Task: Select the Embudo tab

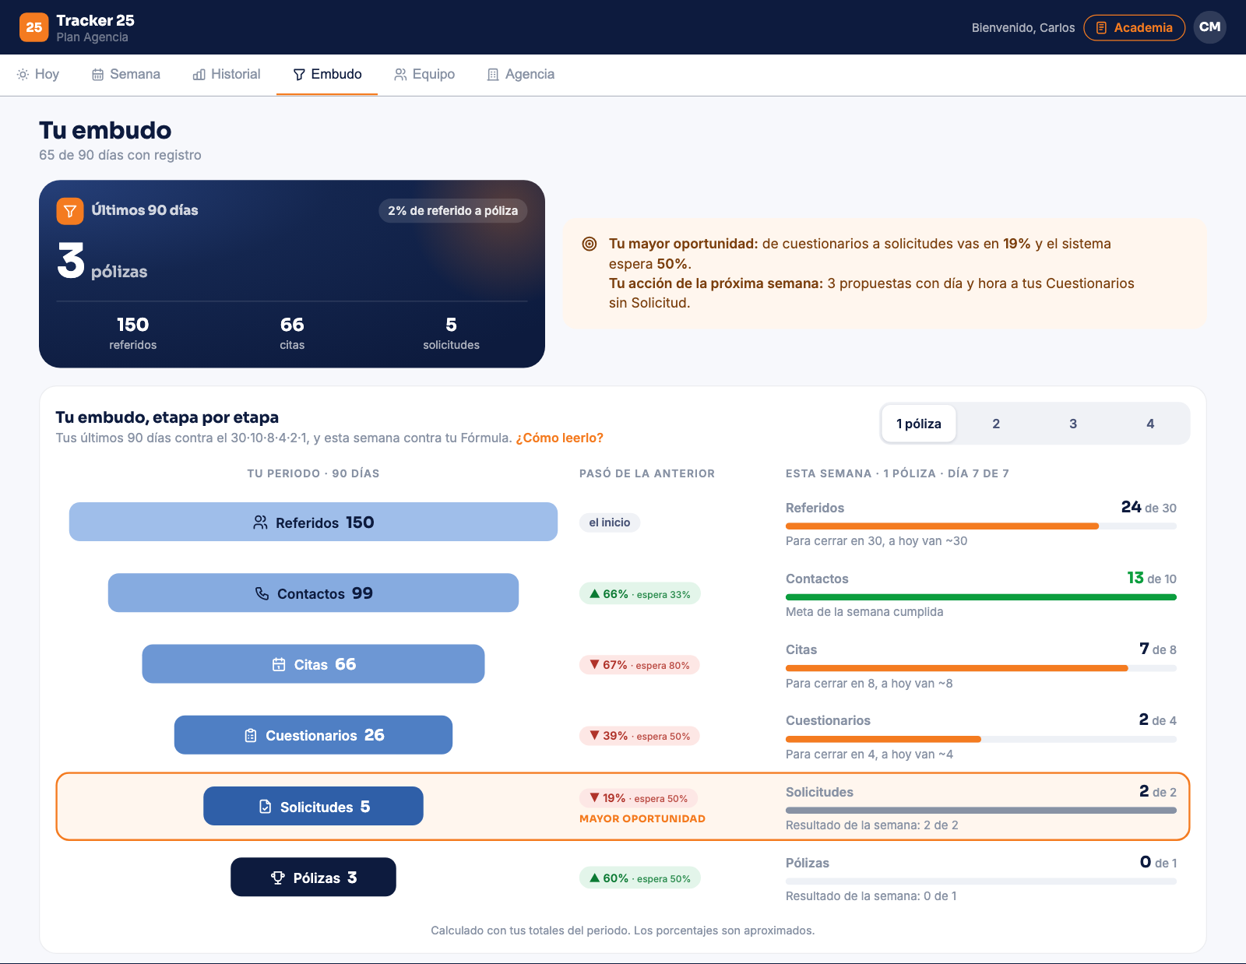Action: point(327,74)
